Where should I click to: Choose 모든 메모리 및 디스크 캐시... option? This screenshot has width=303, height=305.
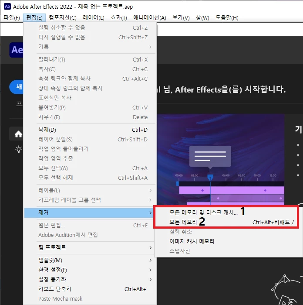pos(229,212)
